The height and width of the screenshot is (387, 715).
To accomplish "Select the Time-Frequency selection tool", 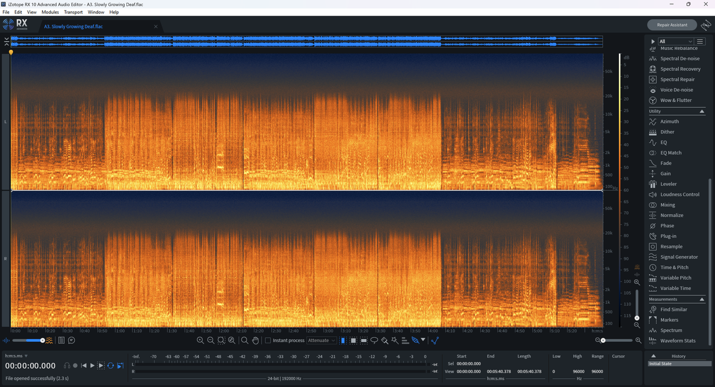I will point(354,341).
